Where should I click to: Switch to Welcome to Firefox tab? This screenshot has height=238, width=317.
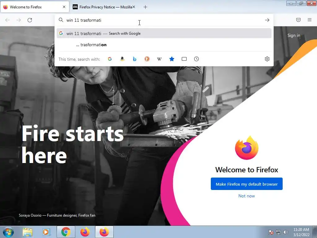(35, 7)
